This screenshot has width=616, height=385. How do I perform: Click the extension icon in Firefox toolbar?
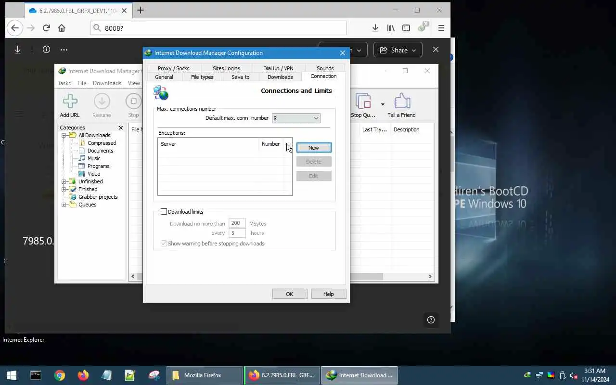[x=423, y=27]
